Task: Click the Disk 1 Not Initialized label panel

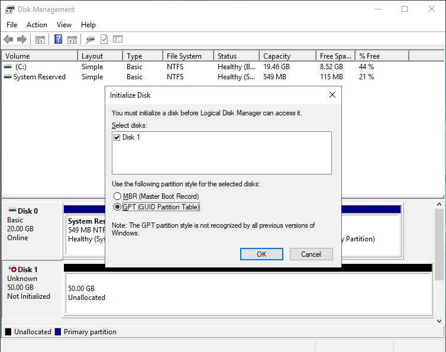Action: [x=31, y=289]
